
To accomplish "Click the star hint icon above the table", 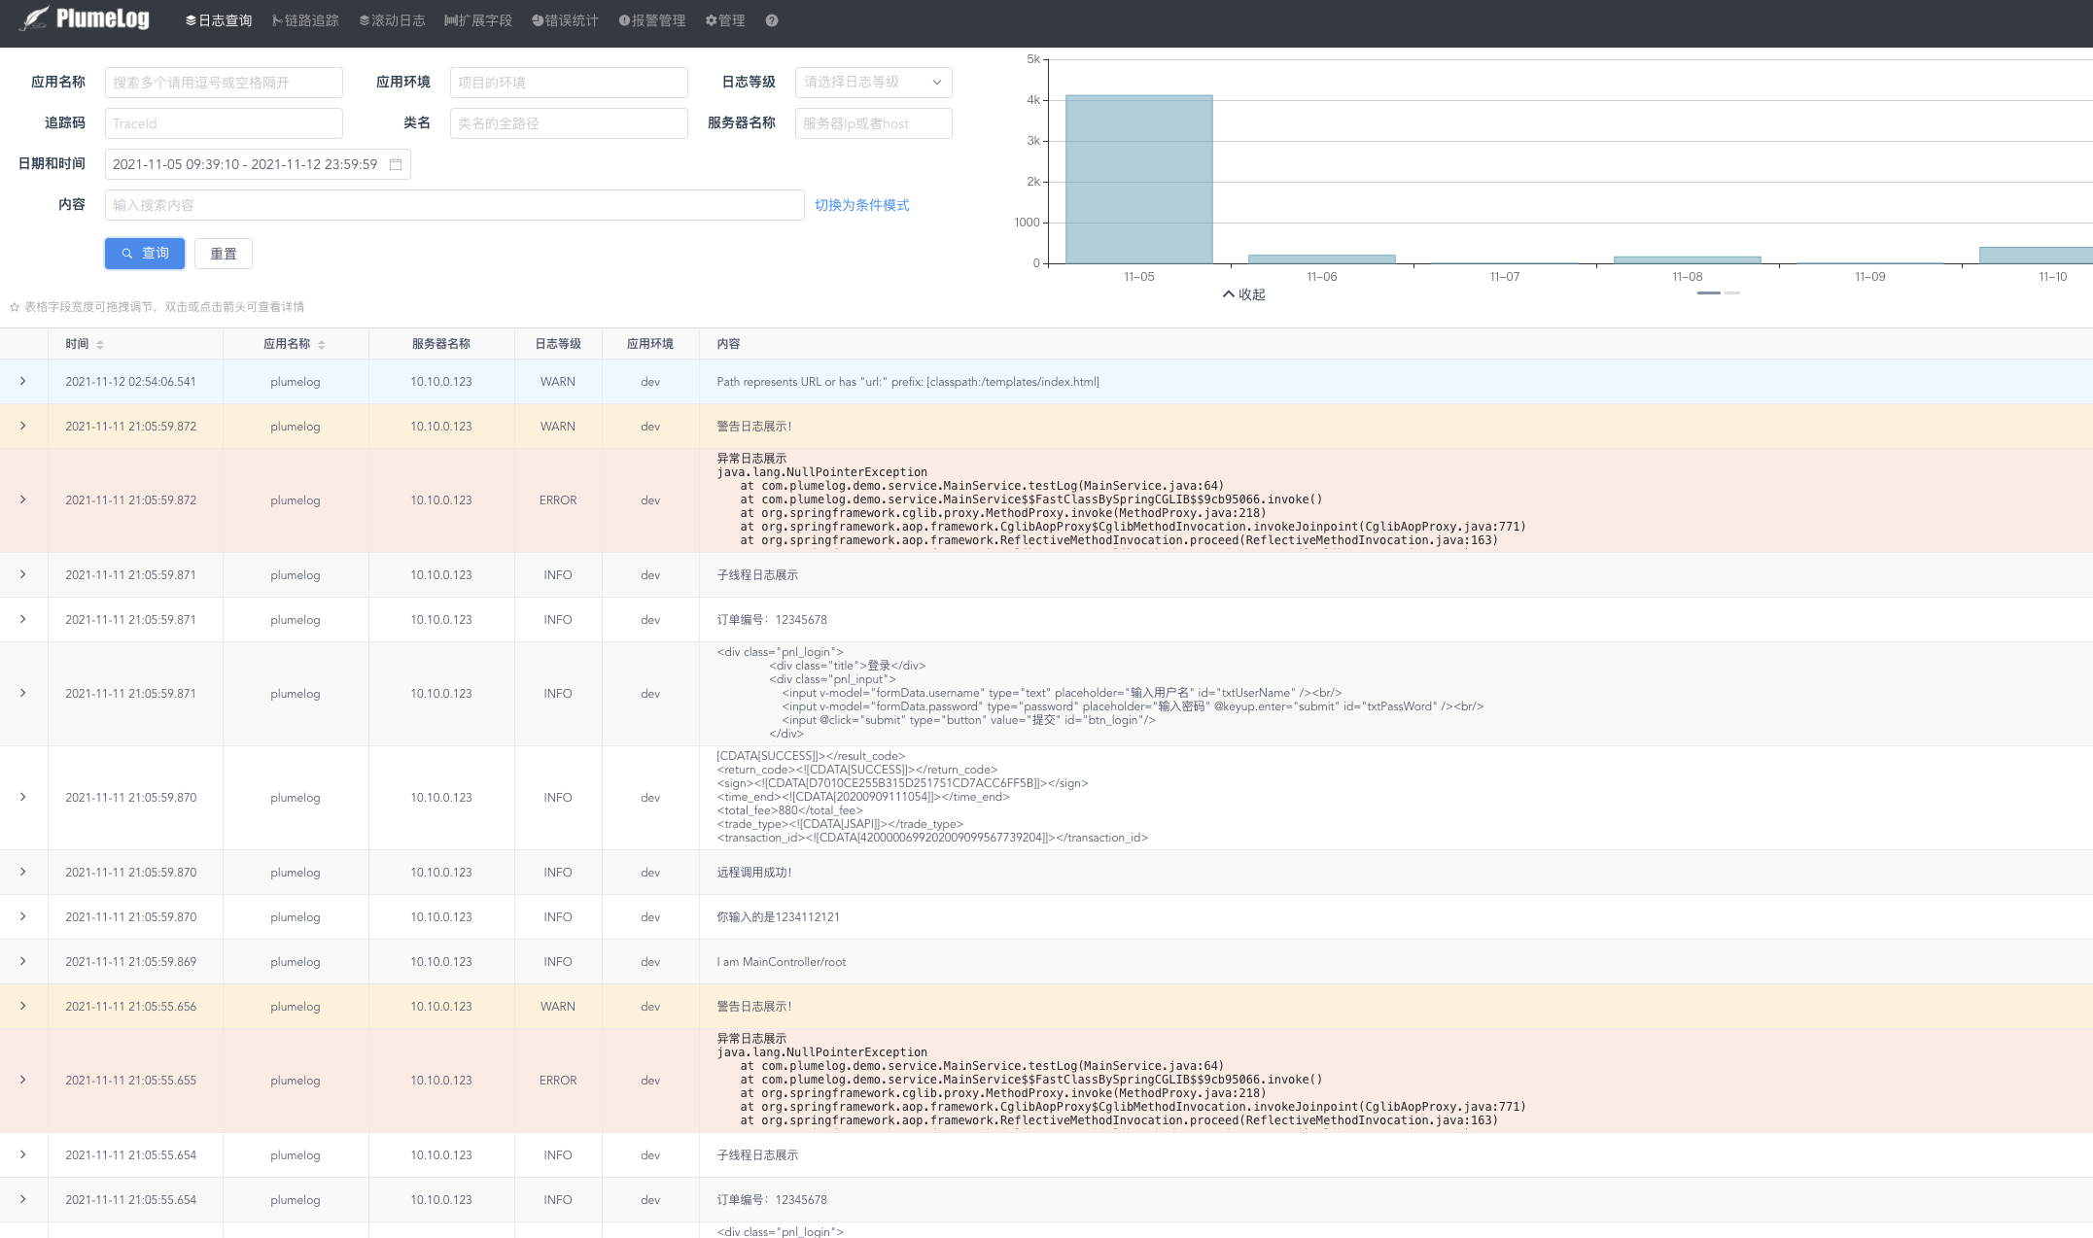I will pyautogui.click(x=15, y=307).
